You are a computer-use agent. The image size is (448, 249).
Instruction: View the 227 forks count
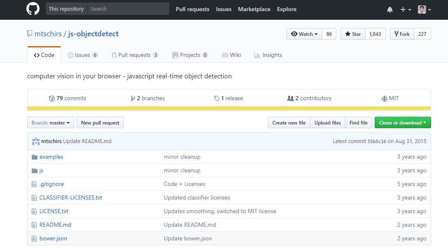[x=422, y=34]
